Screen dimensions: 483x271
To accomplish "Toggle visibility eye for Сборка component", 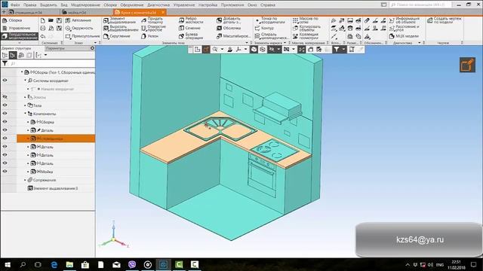I will [5, 122].
